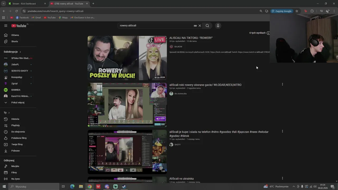The height and width of the screenshot is (190, 338).
Task: Open more options for 'ali5cali je kupe' video
Action: [282, 131]
